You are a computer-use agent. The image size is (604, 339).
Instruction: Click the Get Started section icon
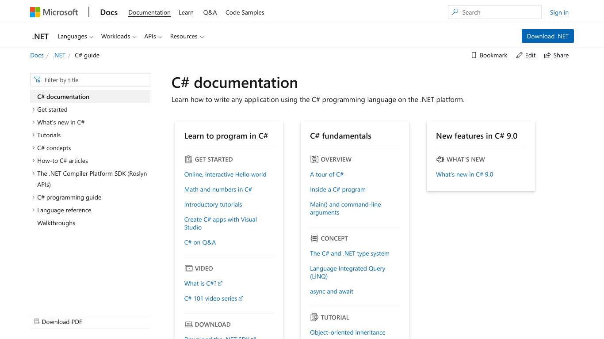[188, 159]
